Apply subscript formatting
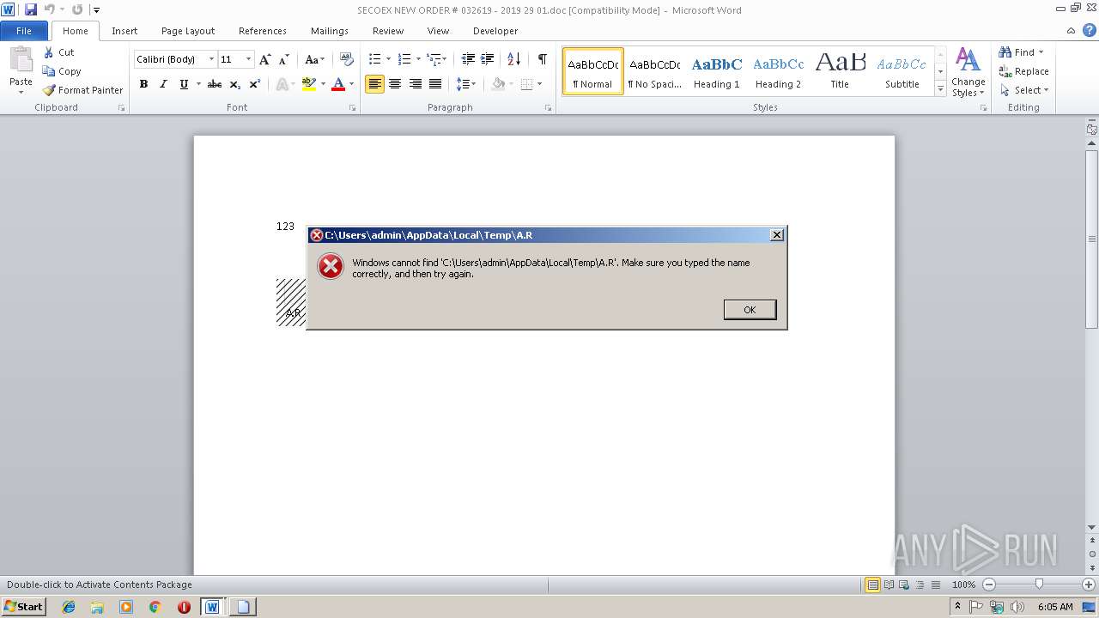This screenshot has width=1099, height=618. [235, 84]
